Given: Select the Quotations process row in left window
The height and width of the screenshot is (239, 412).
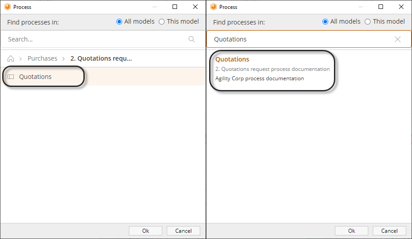Looking at the screenshot, I should 103,76.
